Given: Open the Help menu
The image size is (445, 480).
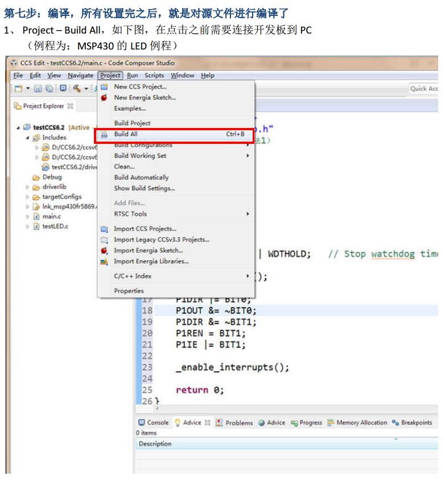Looking at the screenshot, I should pos(207,75).
